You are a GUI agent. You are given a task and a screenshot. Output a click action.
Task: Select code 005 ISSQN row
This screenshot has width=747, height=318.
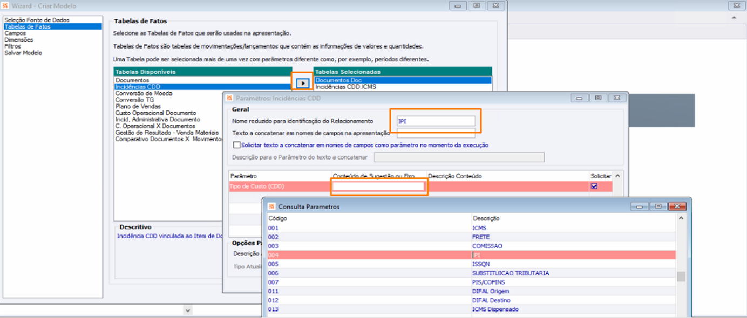coord(472,264)
